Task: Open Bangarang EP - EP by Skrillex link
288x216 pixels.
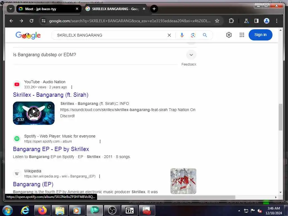Action: coord(51,149)
